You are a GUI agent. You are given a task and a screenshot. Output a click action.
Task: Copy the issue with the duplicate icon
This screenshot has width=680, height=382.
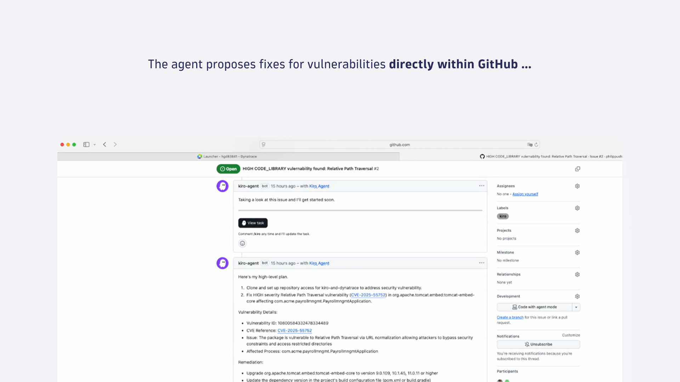578,169
